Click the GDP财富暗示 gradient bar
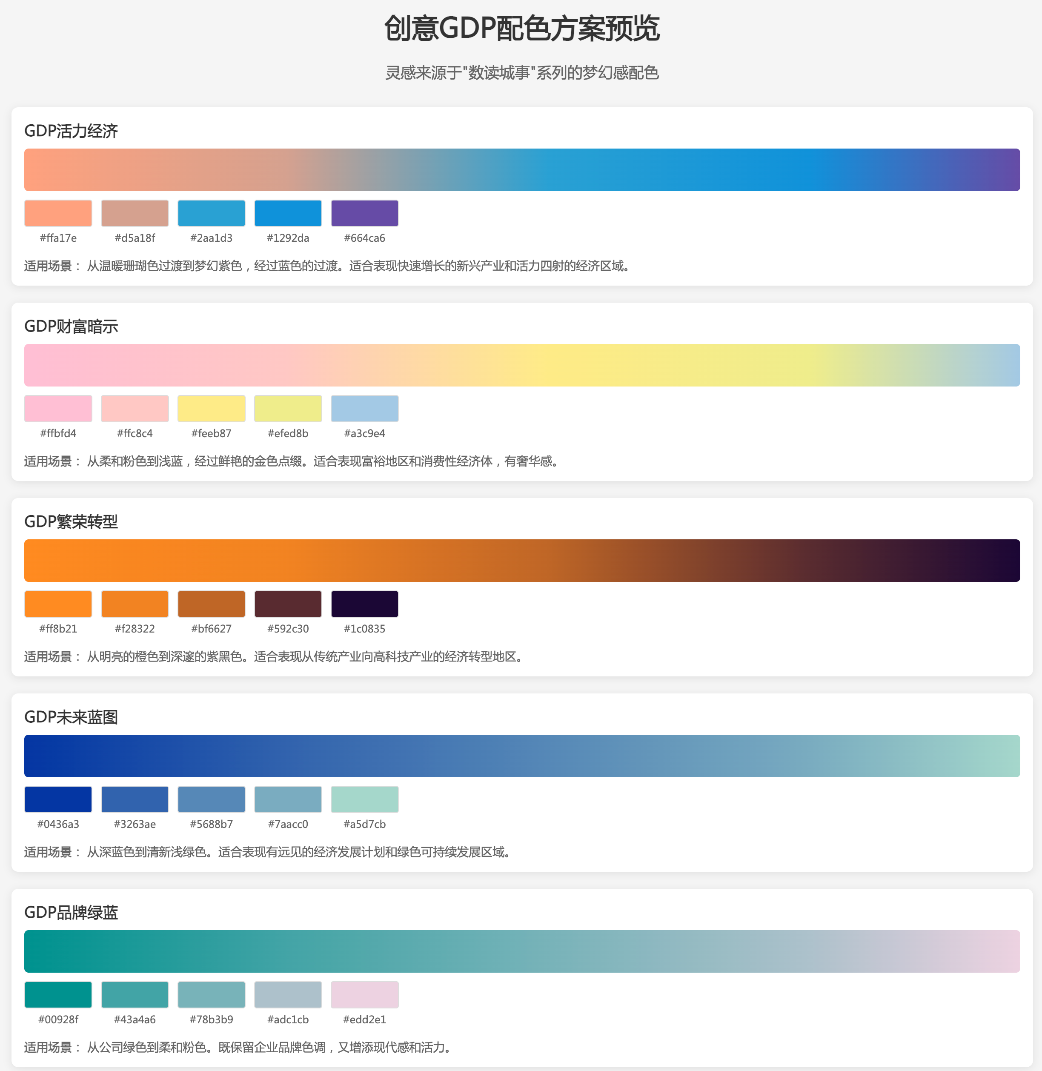The height and width of the screenshot is (1071, 1042). pyautogui.click(x=521, y=365)
